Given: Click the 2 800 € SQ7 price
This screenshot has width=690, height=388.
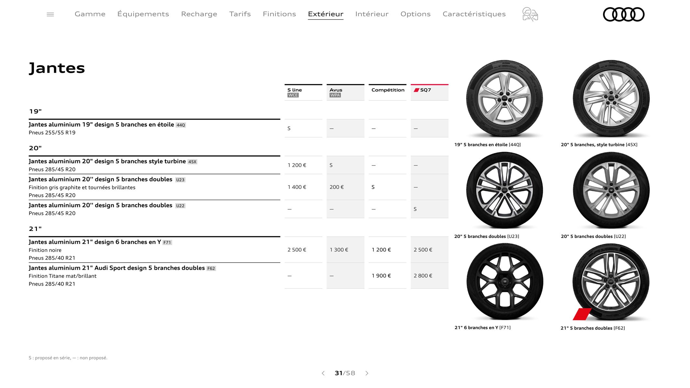Looking at the screenshot, I should (x=423, y=276).
